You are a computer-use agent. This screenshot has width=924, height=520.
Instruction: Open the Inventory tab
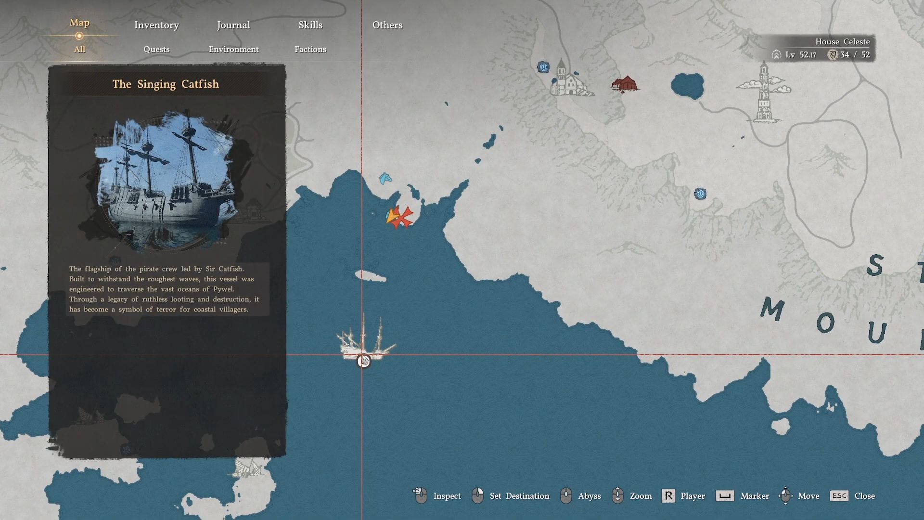[x=156, y=25]
